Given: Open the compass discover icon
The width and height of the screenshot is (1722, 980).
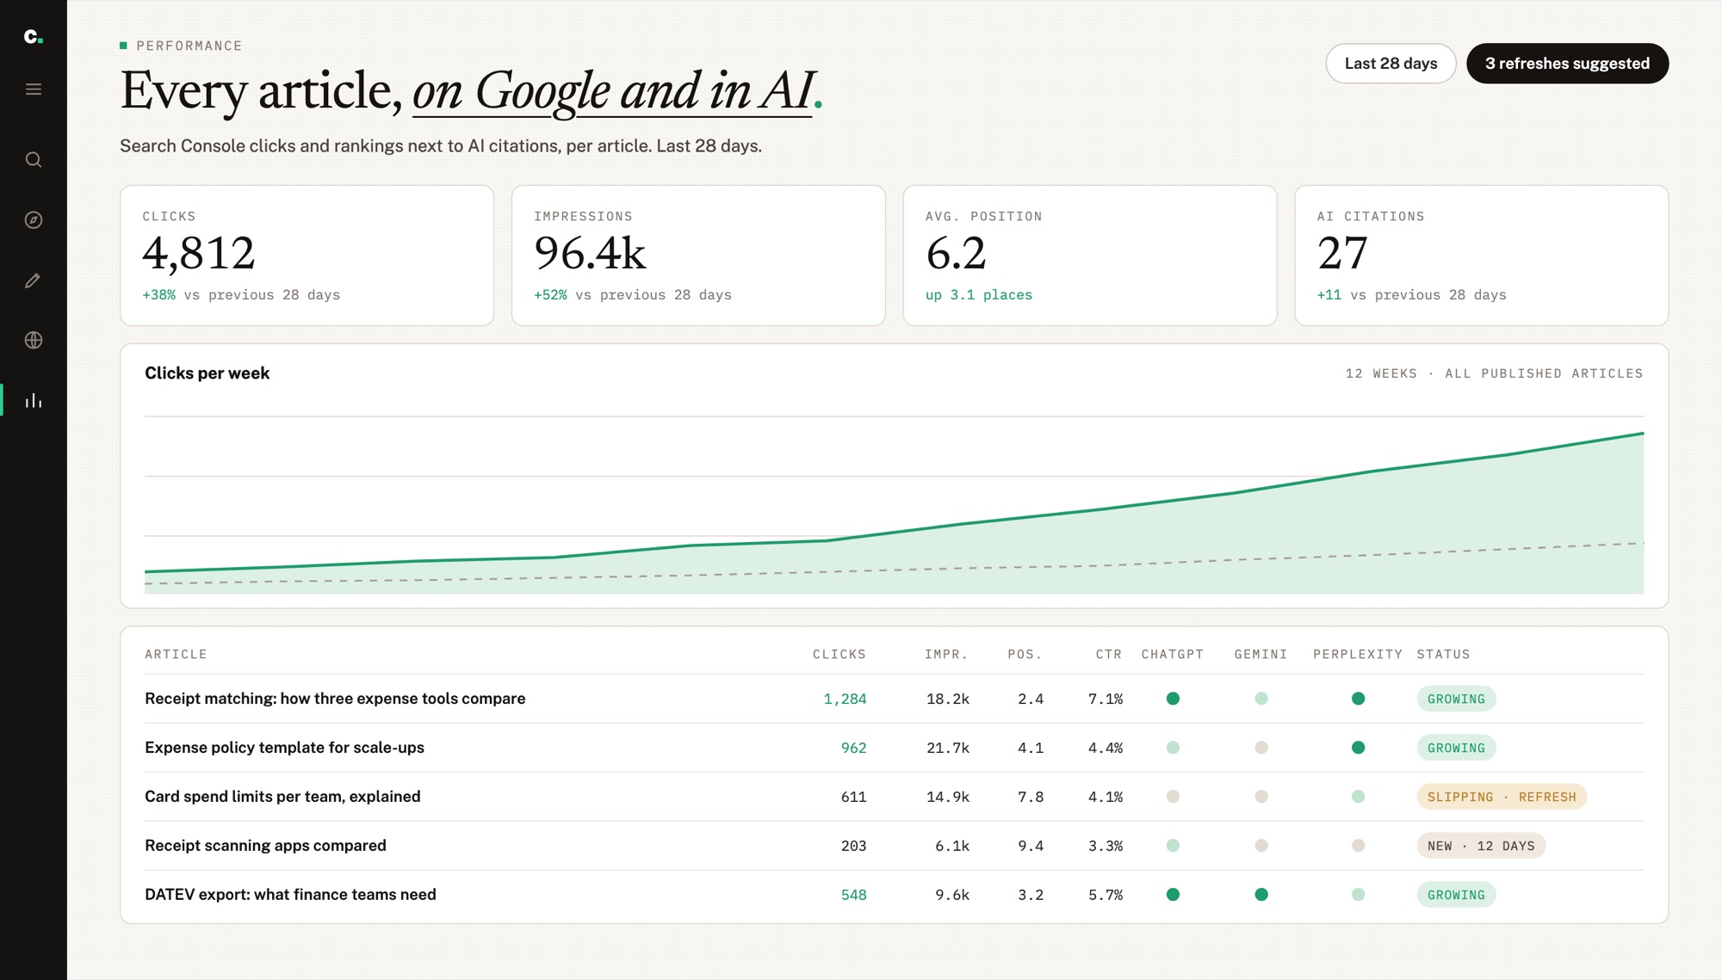Looking at the screenshot, I should [34, 220].
